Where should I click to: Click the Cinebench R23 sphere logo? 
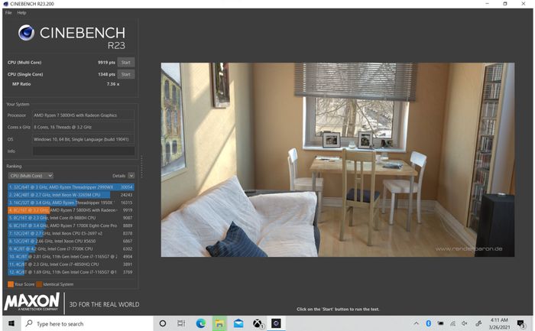point(26,33)
